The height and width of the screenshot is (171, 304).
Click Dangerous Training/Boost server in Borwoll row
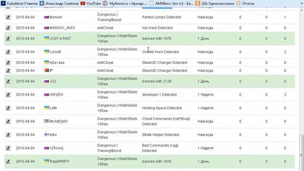pyautogui.click(x=109, y=17)
